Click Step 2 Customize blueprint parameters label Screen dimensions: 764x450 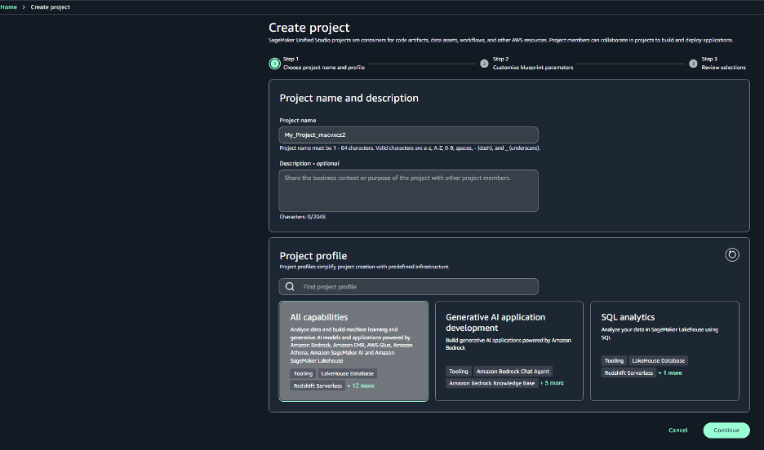coord(532,68)
